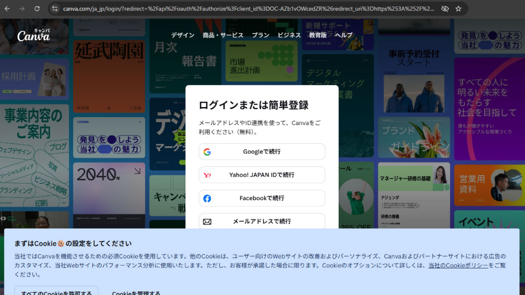Bookmark this page with star icon

(x=458, y=9)
